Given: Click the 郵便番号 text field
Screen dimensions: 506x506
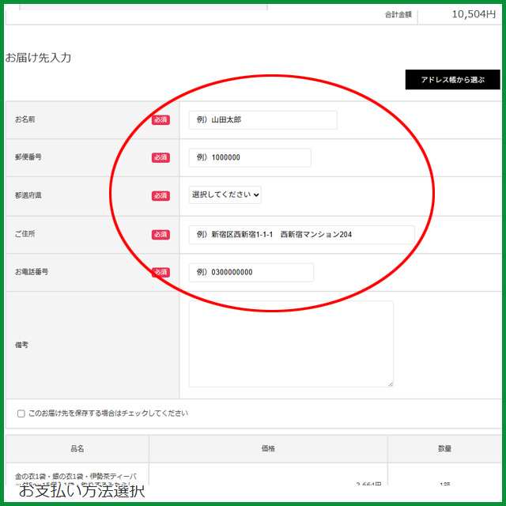Looking at the screenshot, I should [249, 157].
